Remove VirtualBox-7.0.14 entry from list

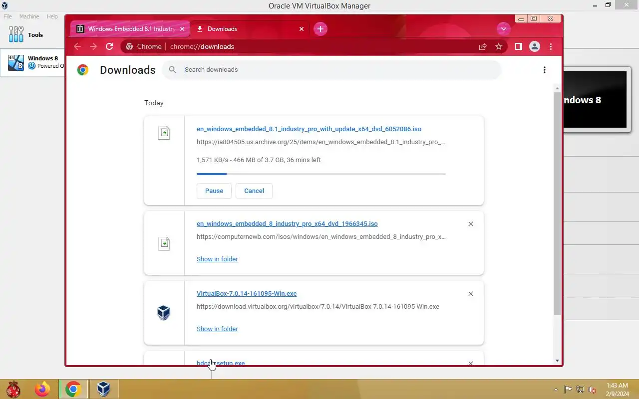pos(471,294)
